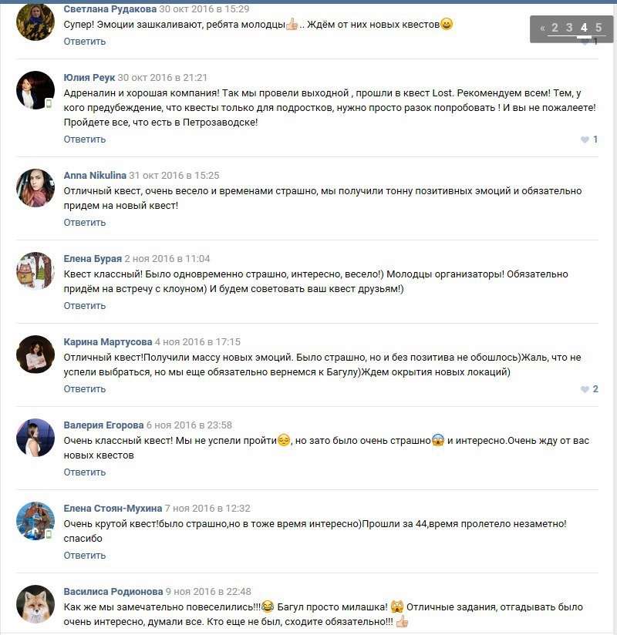617x635 pixels.
Task: Open Елена Стоян-Мухина's avatar
Action: point(35,521)
